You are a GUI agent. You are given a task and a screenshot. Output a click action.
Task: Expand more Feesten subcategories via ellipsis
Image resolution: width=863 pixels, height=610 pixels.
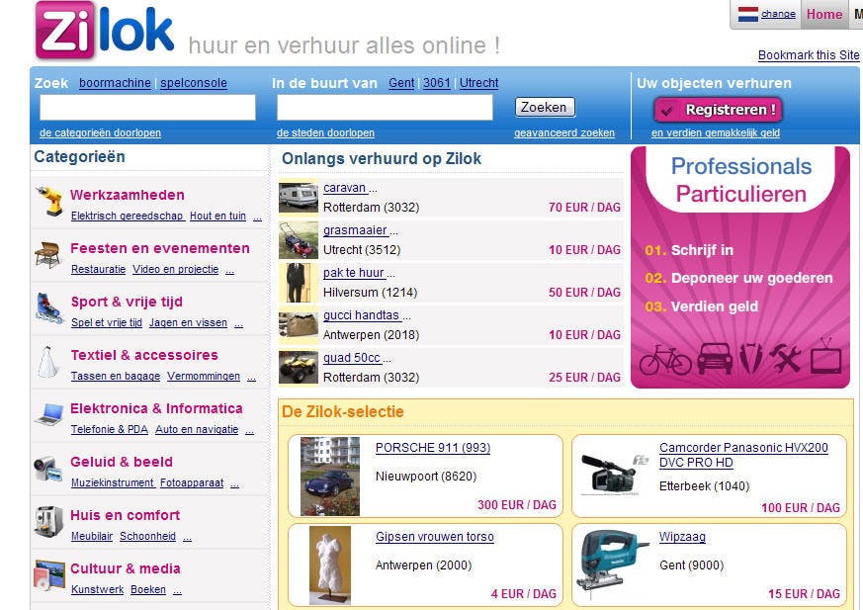click(x=229, y=270)
